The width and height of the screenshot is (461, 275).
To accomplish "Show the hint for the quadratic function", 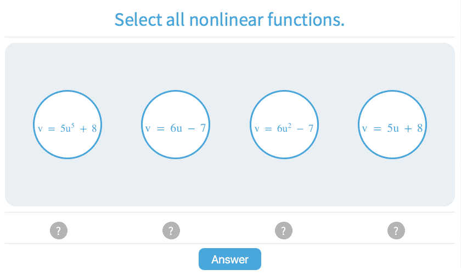I will (283, 231).
